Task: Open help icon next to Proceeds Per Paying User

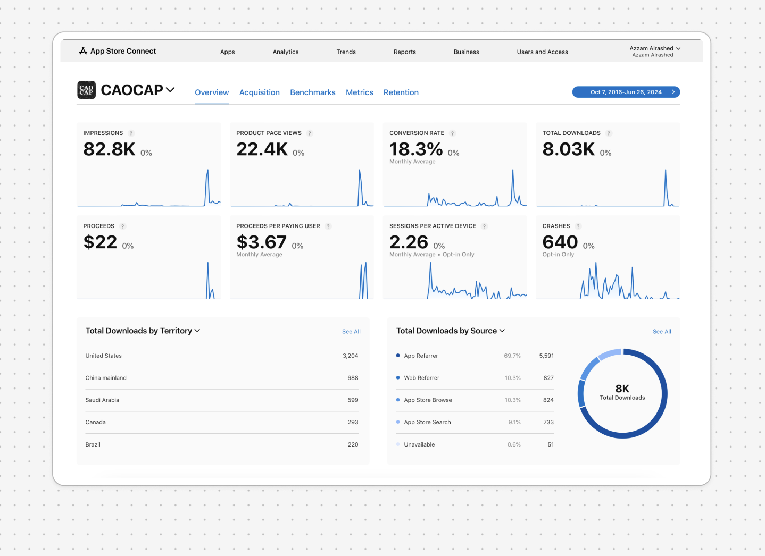Action: (x=328, y=226)
